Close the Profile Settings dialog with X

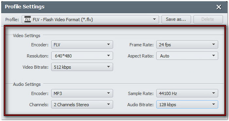click(x=219, y=7)
